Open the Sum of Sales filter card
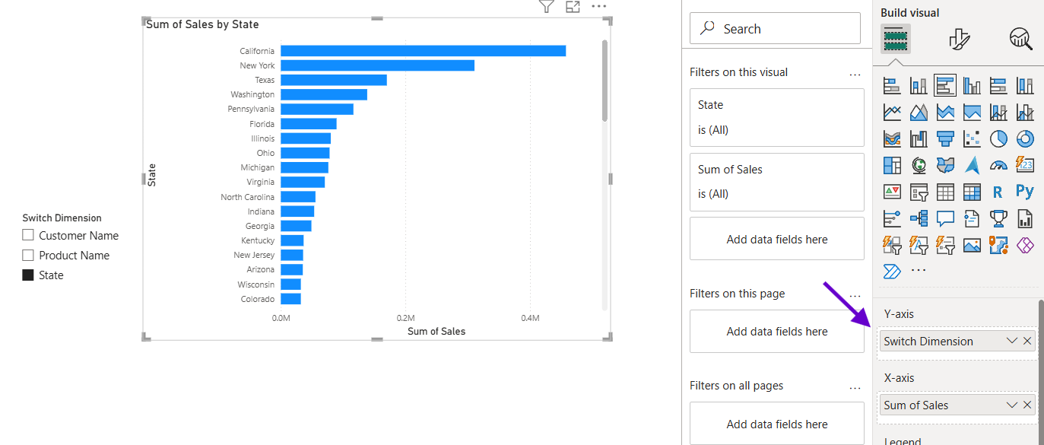This screenshot has height=445, width=1044. coord(776,182)
